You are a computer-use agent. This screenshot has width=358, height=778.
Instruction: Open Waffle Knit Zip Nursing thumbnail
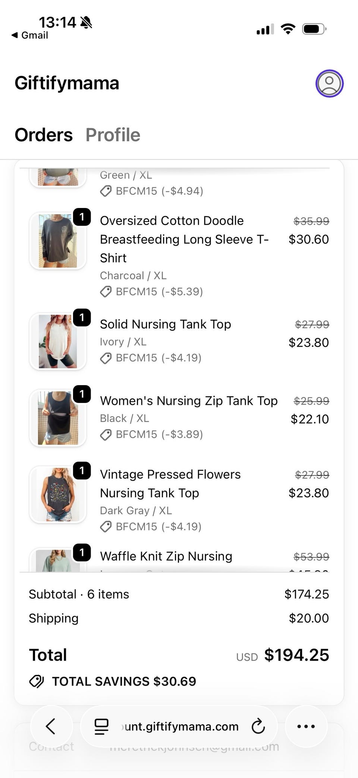pyautogui.click(x=58, y=560)
